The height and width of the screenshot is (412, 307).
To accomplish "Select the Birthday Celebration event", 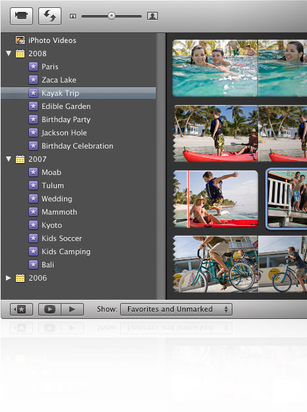I will [79, 146].
